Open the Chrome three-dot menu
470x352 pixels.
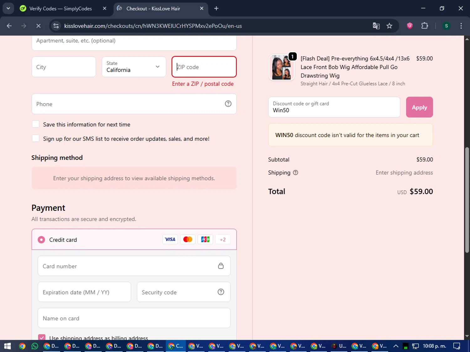(x=461, y=26)
